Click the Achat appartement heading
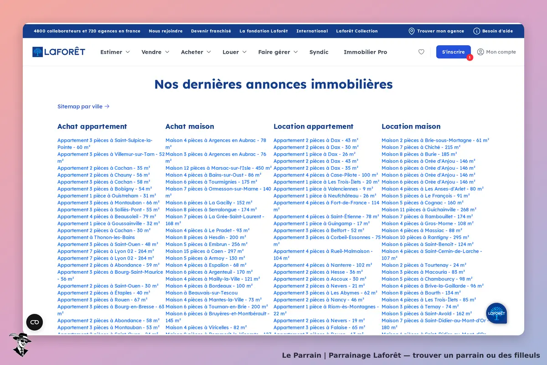The height and width of the screenshot is (365, 547). pyautogui.click(x=92, y=126)
